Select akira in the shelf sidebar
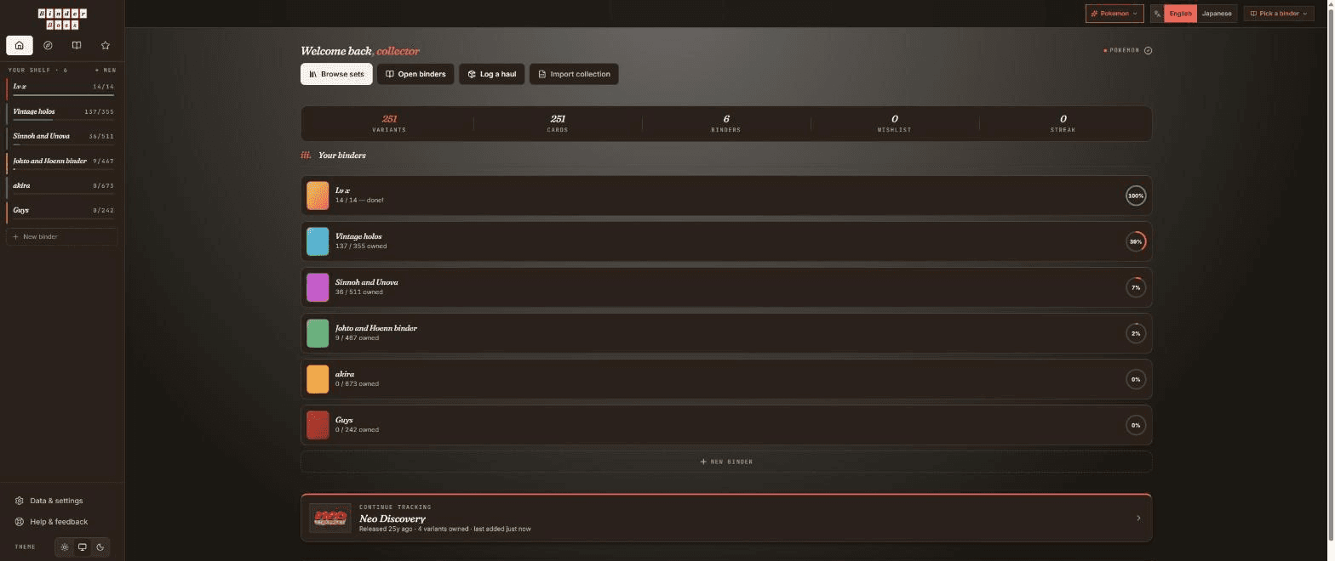The height and width of the screenshot is (561, 1335). click(x=62, y=186)
